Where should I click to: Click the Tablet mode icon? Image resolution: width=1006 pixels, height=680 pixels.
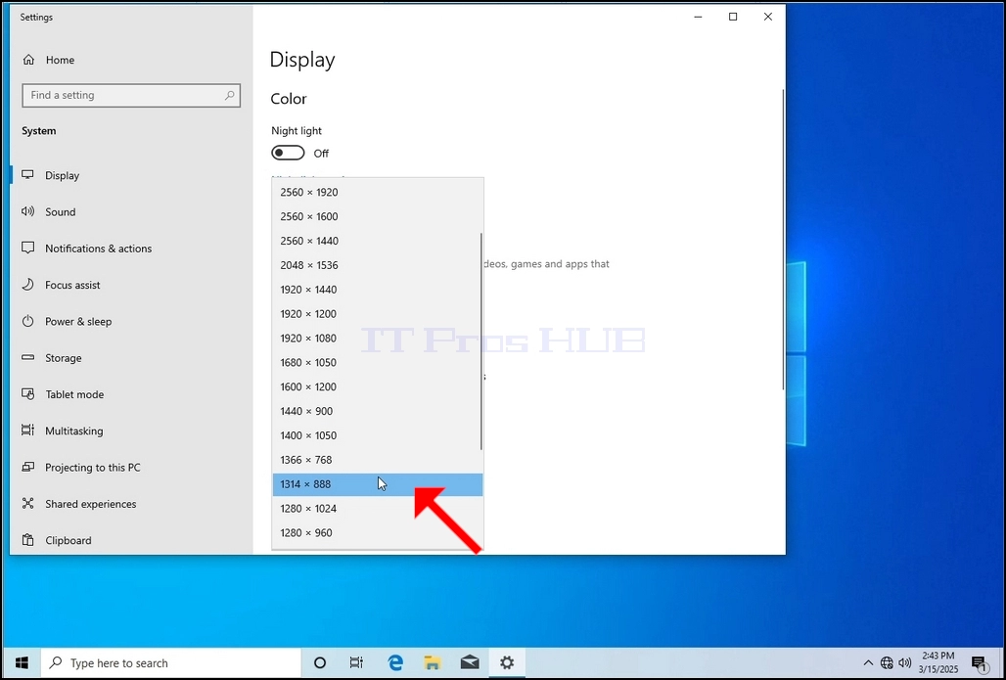pos(27,394)
